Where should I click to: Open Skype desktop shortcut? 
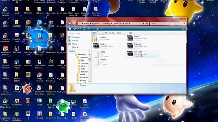pyautogui.click(x=40, y=23)
